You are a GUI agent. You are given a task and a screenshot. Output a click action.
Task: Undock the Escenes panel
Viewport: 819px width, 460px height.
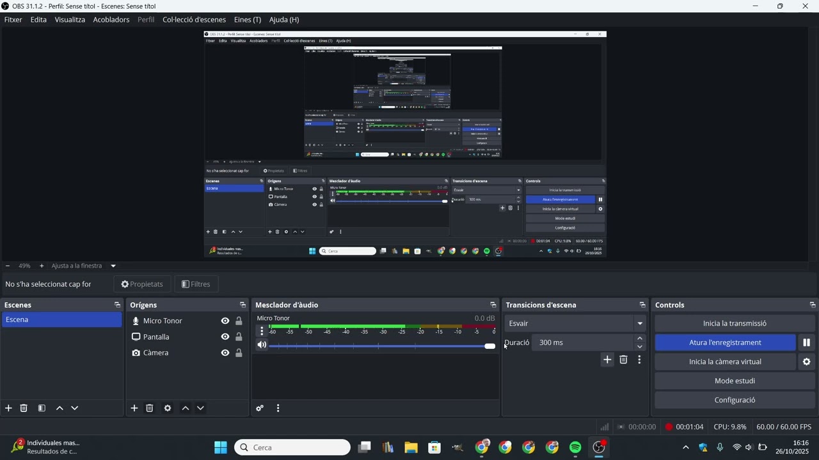(117, 305)
